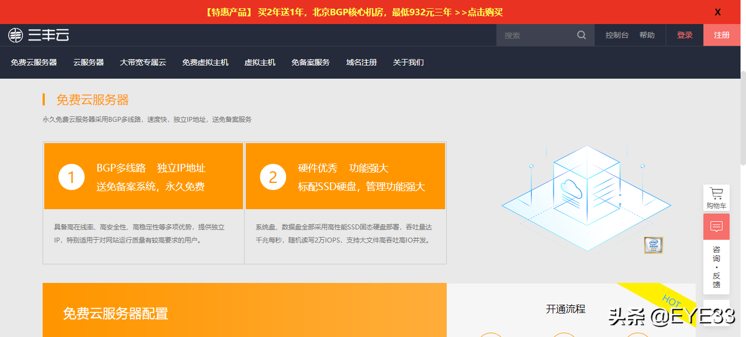Click the cloud server cube illustration

click(586, 198)
